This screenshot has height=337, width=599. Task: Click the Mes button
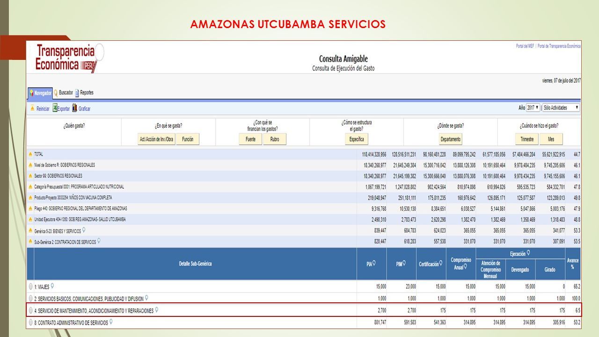tap(551, 139)
